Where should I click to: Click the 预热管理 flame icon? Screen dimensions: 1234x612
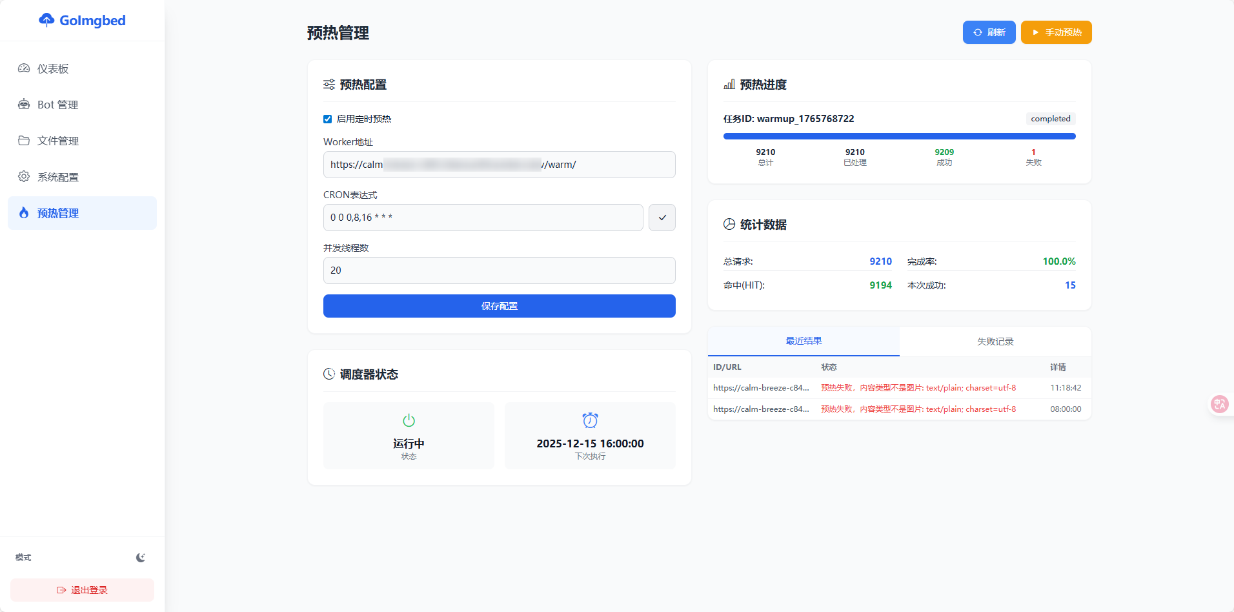24,213
